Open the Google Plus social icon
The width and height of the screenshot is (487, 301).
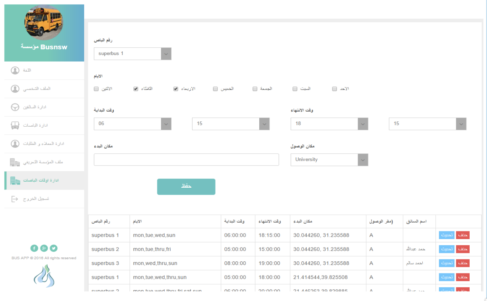pos(44,248)
